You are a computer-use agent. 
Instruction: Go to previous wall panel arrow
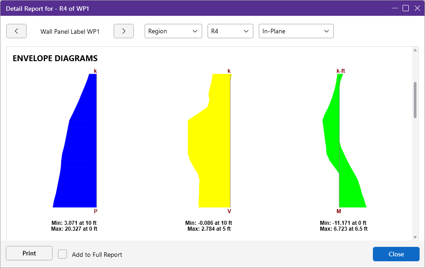point(16,31)
